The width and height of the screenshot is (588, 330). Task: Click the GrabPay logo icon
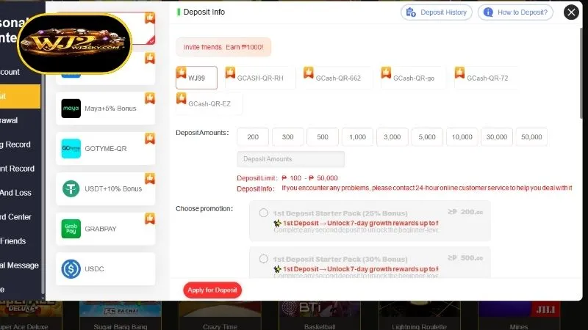click(71, 229)
